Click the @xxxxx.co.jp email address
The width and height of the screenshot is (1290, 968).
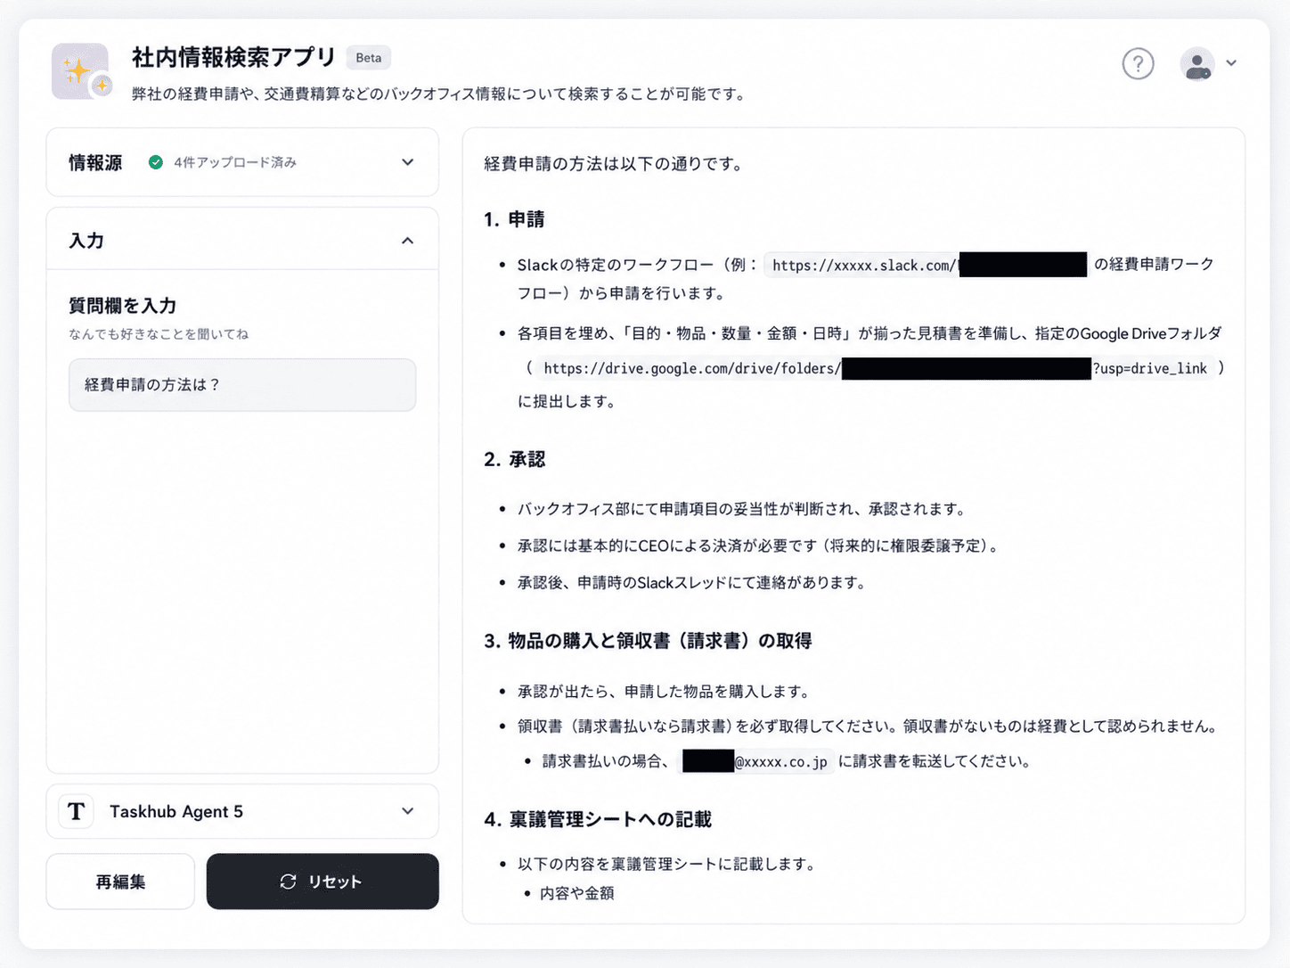(x=755, y=761)
